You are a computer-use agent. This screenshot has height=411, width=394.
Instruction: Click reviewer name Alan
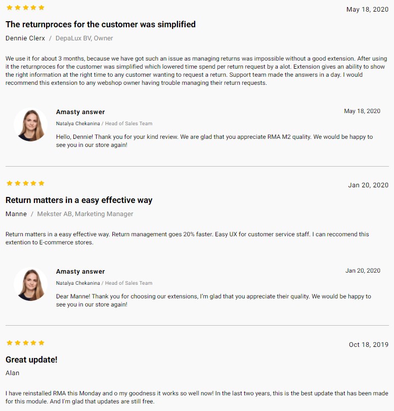pyautogui.click(x=12, y=373)
